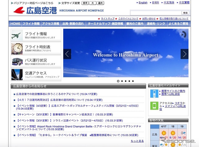Open the 観光のご案内 navigation tab
The height and width of the screenshot is (147, 199).
[135, 24]
